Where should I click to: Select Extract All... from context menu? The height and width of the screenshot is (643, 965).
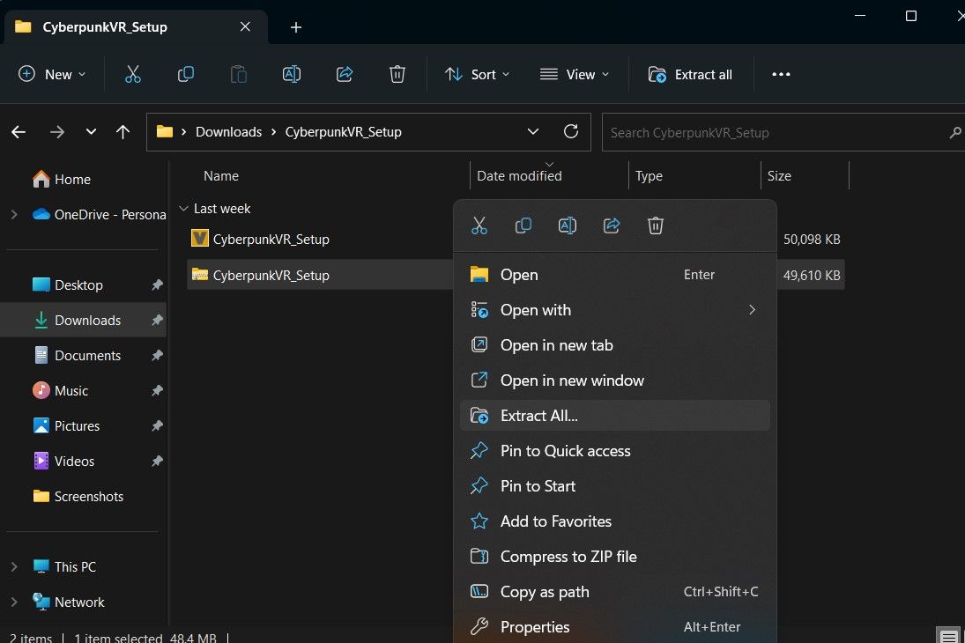tap(538, 416)
